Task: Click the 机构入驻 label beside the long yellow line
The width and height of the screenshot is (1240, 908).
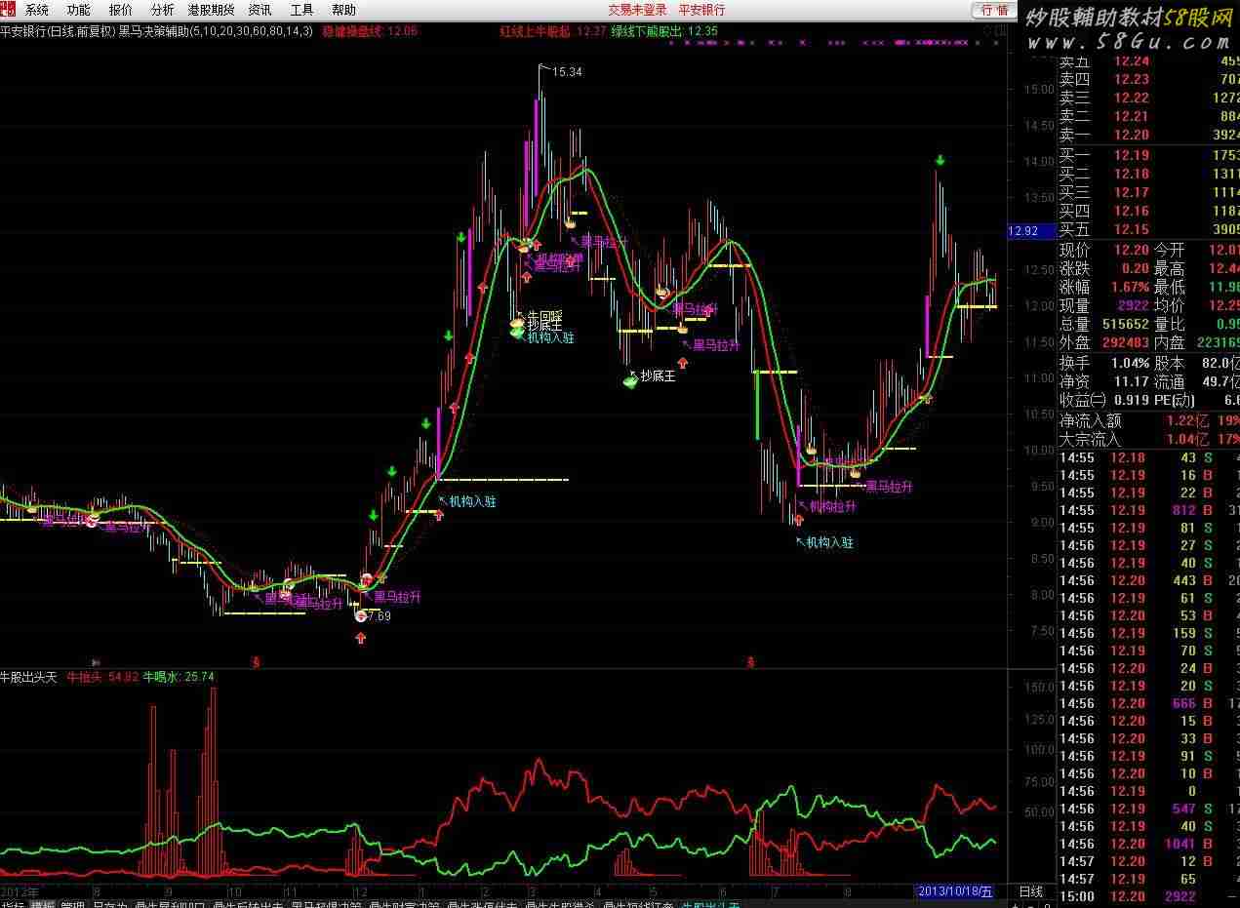Action: (472, 501)
